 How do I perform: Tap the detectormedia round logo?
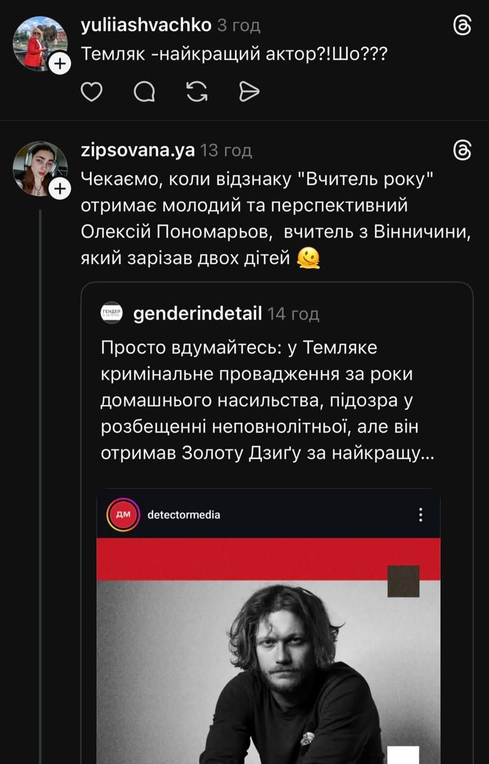(x=122, y=515)
